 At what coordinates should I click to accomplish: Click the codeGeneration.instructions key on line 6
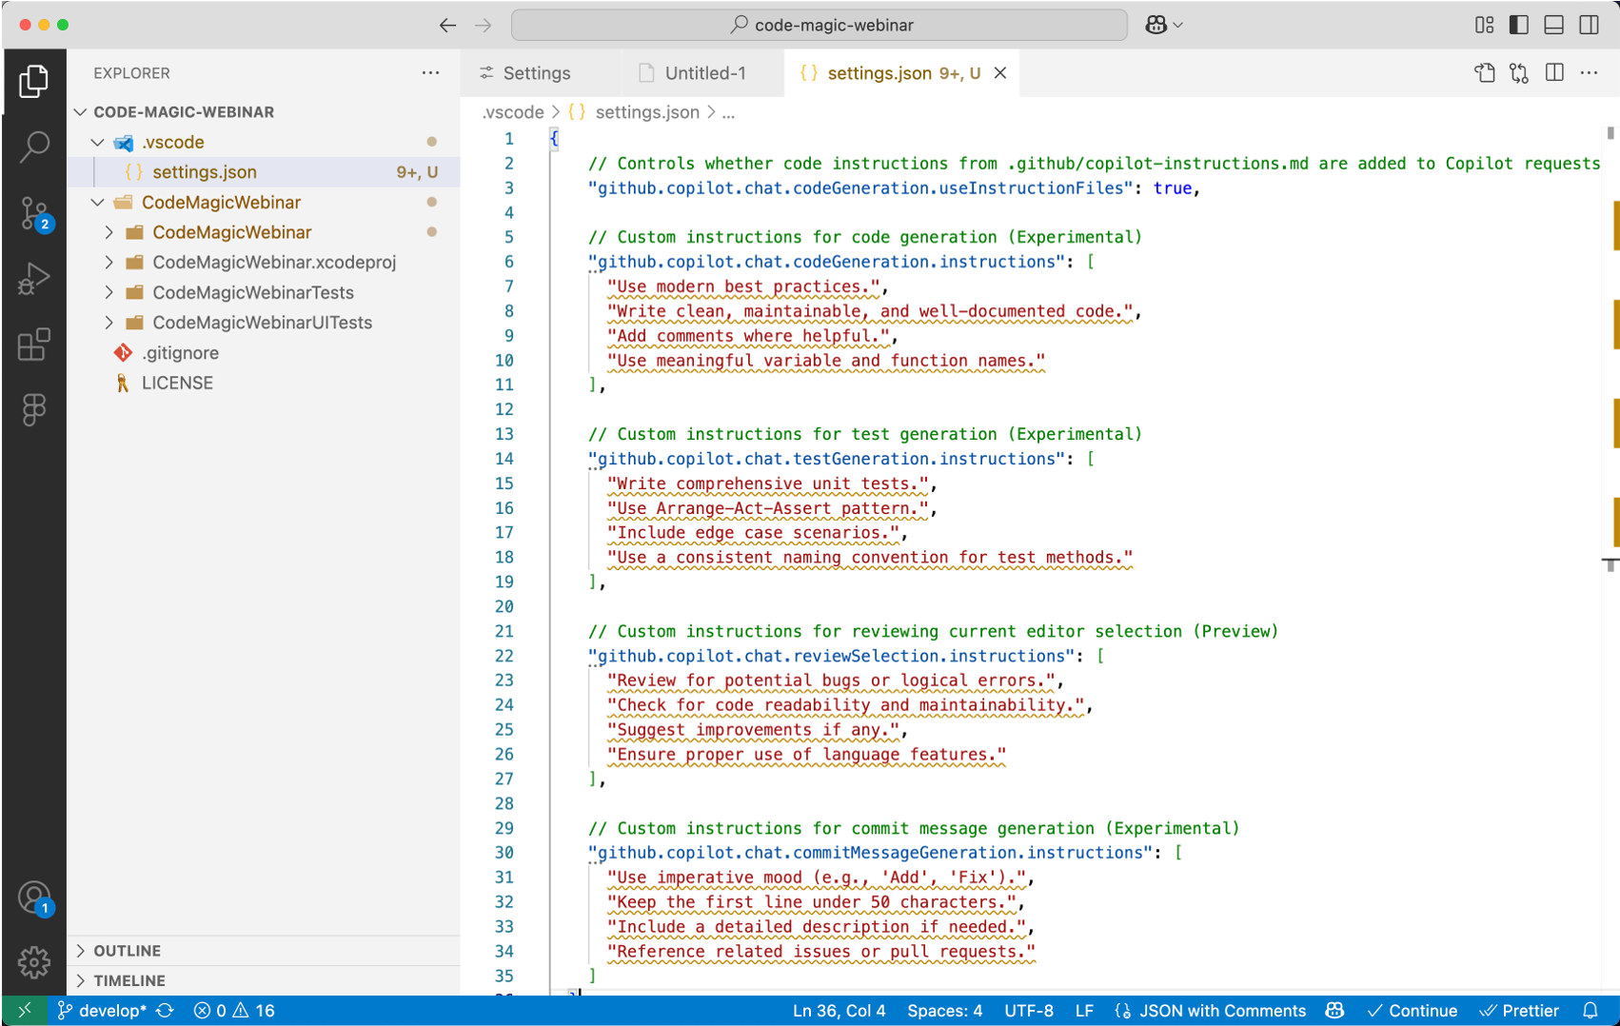828,262
